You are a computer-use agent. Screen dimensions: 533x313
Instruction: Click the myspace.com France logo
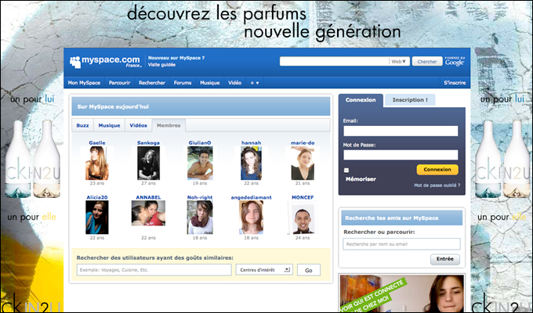click(x=106, y=62)
